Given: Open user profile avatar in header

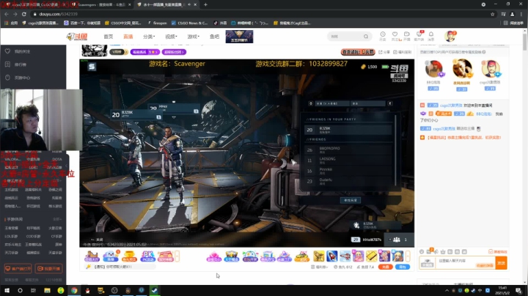Looking at the screenshot, I should (x=450, y=36).
